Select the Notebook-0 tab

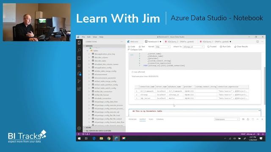point(153,42)
